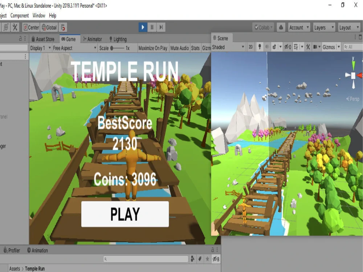
Task: Open the Shaded draw mode dropdown
Action: click(227, 47)
